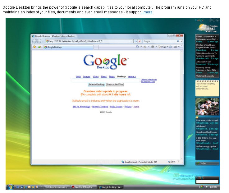
Task: Open the Dreyfus China Shuns news item
Action: coord(207,48)
